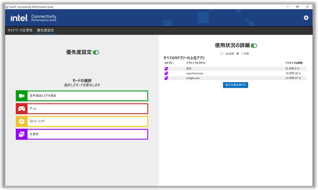Toggle the 使用状況の詳細 switch
The height and width of the screenshot is (190, 318).
(254, 45)
